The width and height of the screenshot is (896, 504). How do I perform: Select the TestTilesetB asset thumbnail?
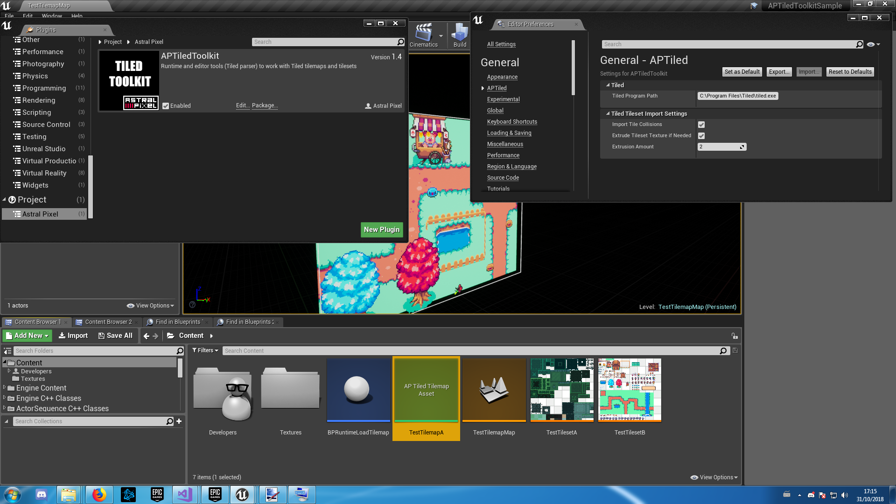(x=629, y=390)
